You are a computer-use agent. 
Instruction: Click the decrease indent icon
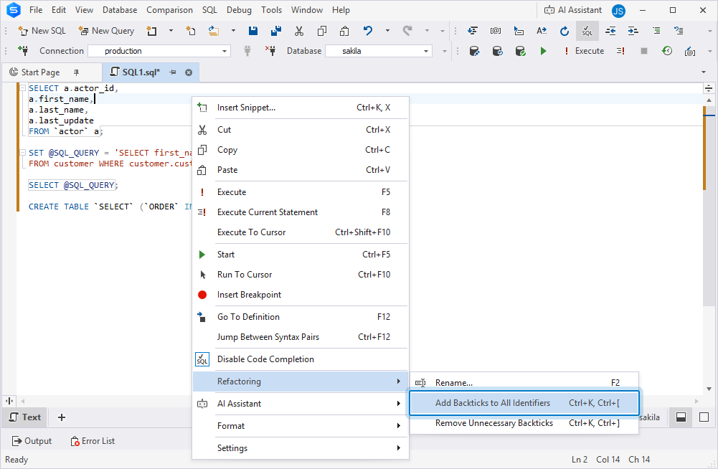(610, 31)
